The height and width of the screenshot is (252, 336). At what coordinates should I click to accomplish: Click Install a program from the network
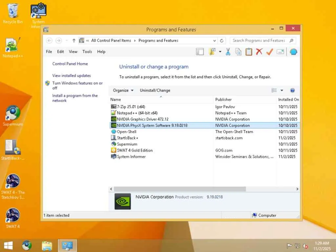[75, 98]
